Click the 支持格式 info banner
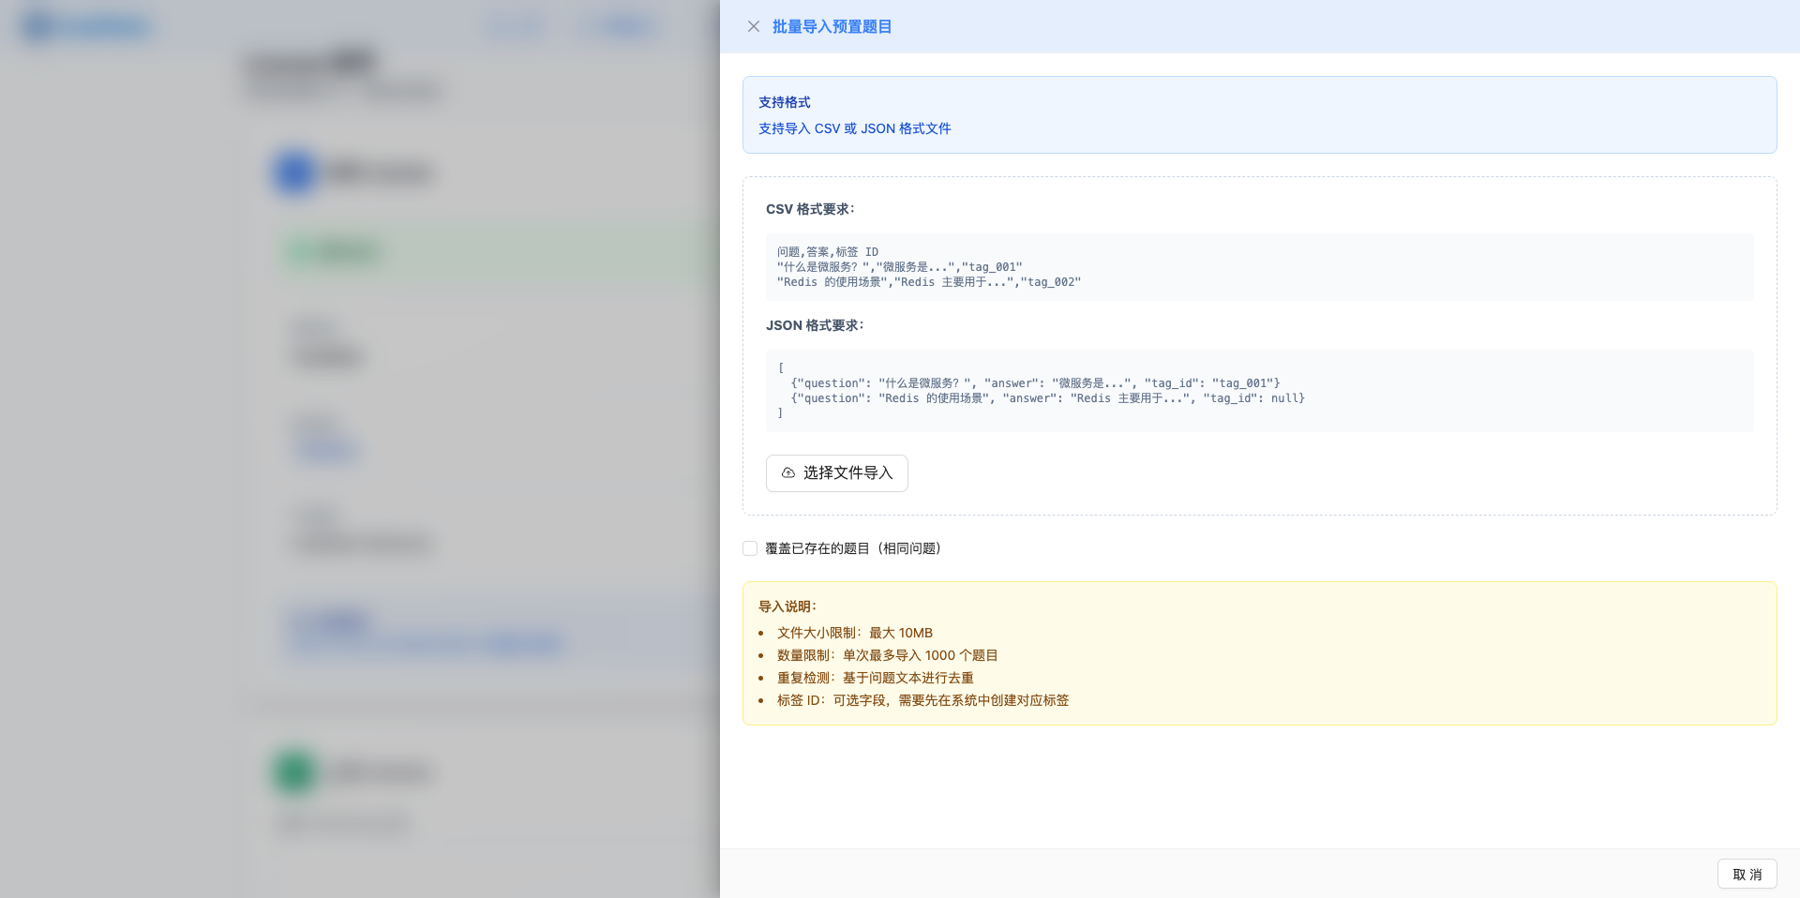Screen dimensions: 1800x898 [x=1259, y=114]
